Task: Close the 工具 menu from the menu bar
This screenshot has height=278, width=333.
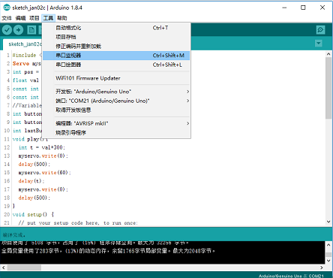Action: pyautogui.click(x=48, y=18)
